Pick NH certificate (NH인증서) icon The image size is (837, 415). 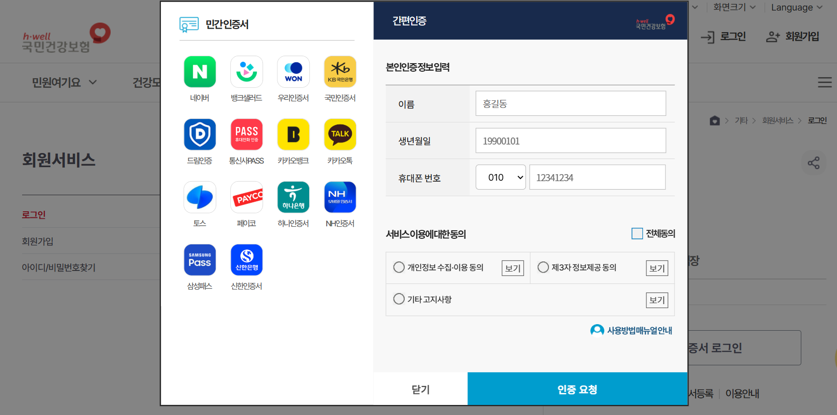pos(340,197)
